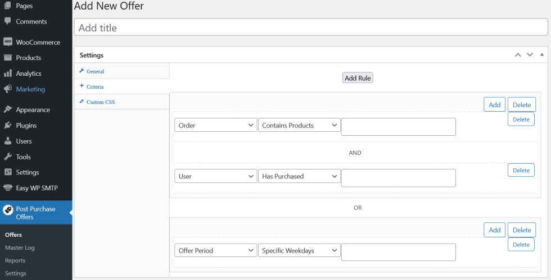Screen dimensions: 551x280
Task: Click the Appearance paintbrush icon
Action: pos(8,110)
